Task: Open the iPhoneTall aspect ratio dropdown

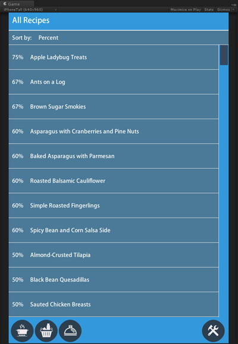Action: 30,10
